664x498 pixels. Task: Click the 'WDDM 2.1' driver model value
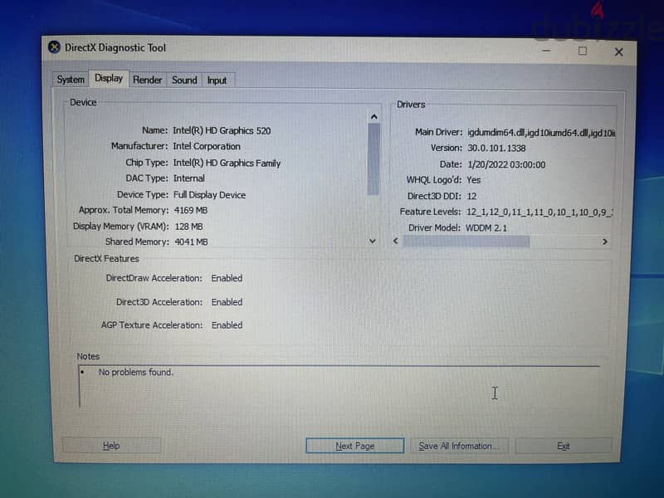pyautogui.click(x=486, y=228)
